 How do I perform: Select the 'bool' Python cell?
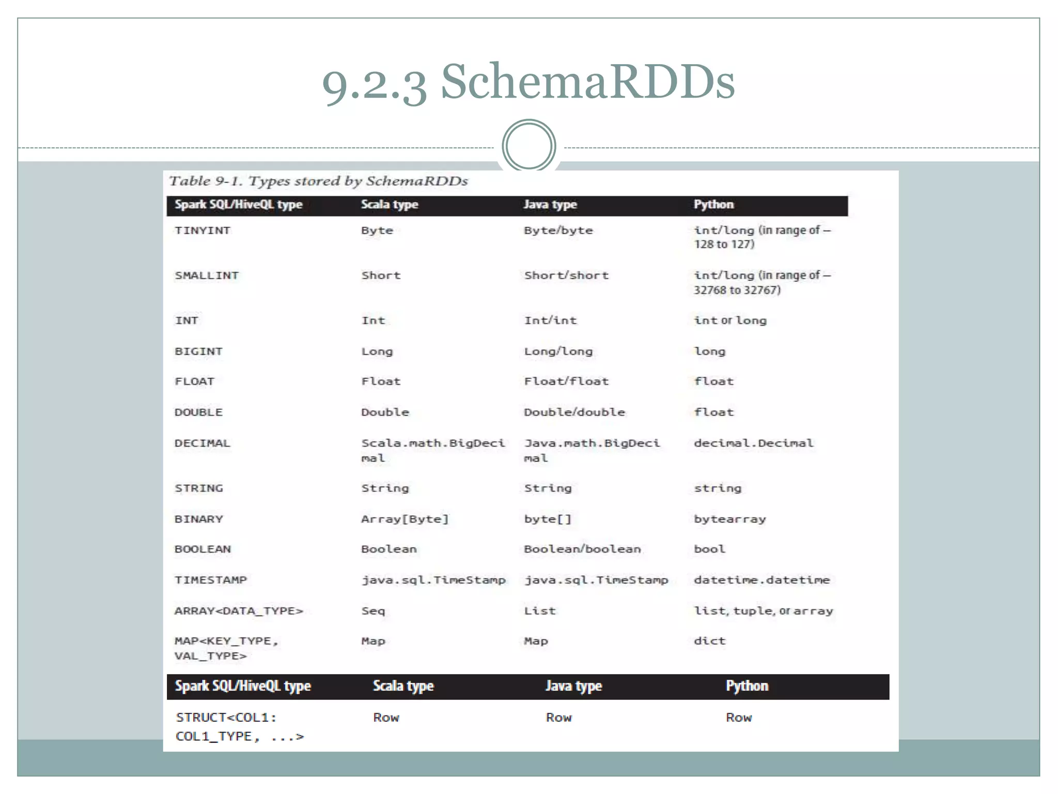pyautogui.click(x=710, y=549)
